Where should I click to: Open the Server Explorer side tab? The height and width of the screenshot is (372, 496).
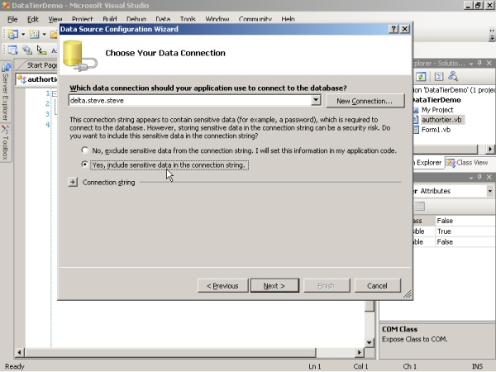pyautogui.click(x=6, y=92)
